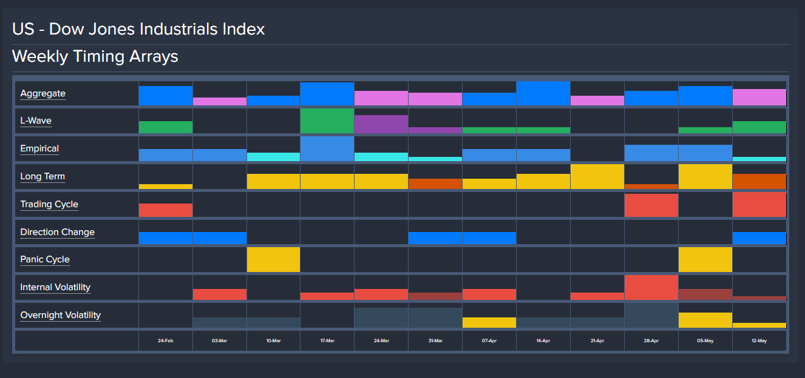Screen dimensions: 805x378
Task: Click the L-Wave row label
Action: click(x=36, y=121)
